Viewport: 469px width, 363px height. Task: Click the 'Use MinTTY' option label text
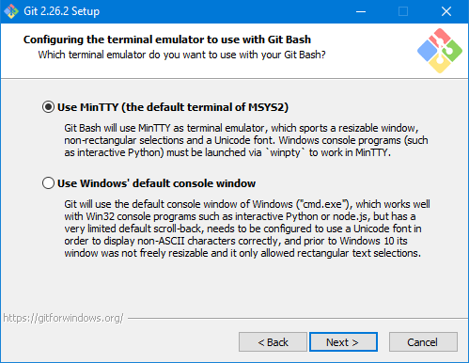click(x=173, y=107)
